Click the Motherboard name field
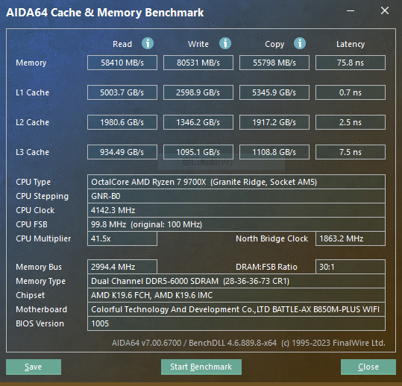Viewport: 402px width, 386px height. (236, 309)
